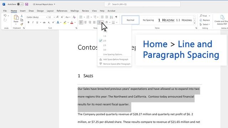Open the Select dropdown in Editing group
The width and height of the screenshot is (228, 128).
point(205,25)
